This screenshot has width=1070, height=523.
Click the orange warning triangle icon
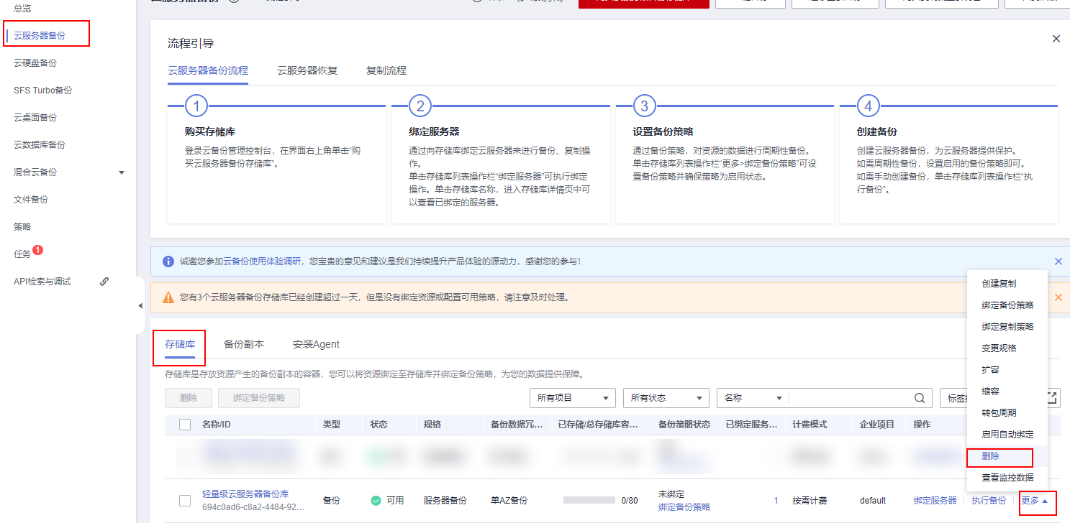[x=168, y=297]
